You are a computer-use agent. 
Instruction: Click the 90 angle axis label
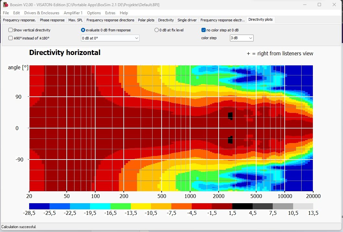(x=18, y=97)
